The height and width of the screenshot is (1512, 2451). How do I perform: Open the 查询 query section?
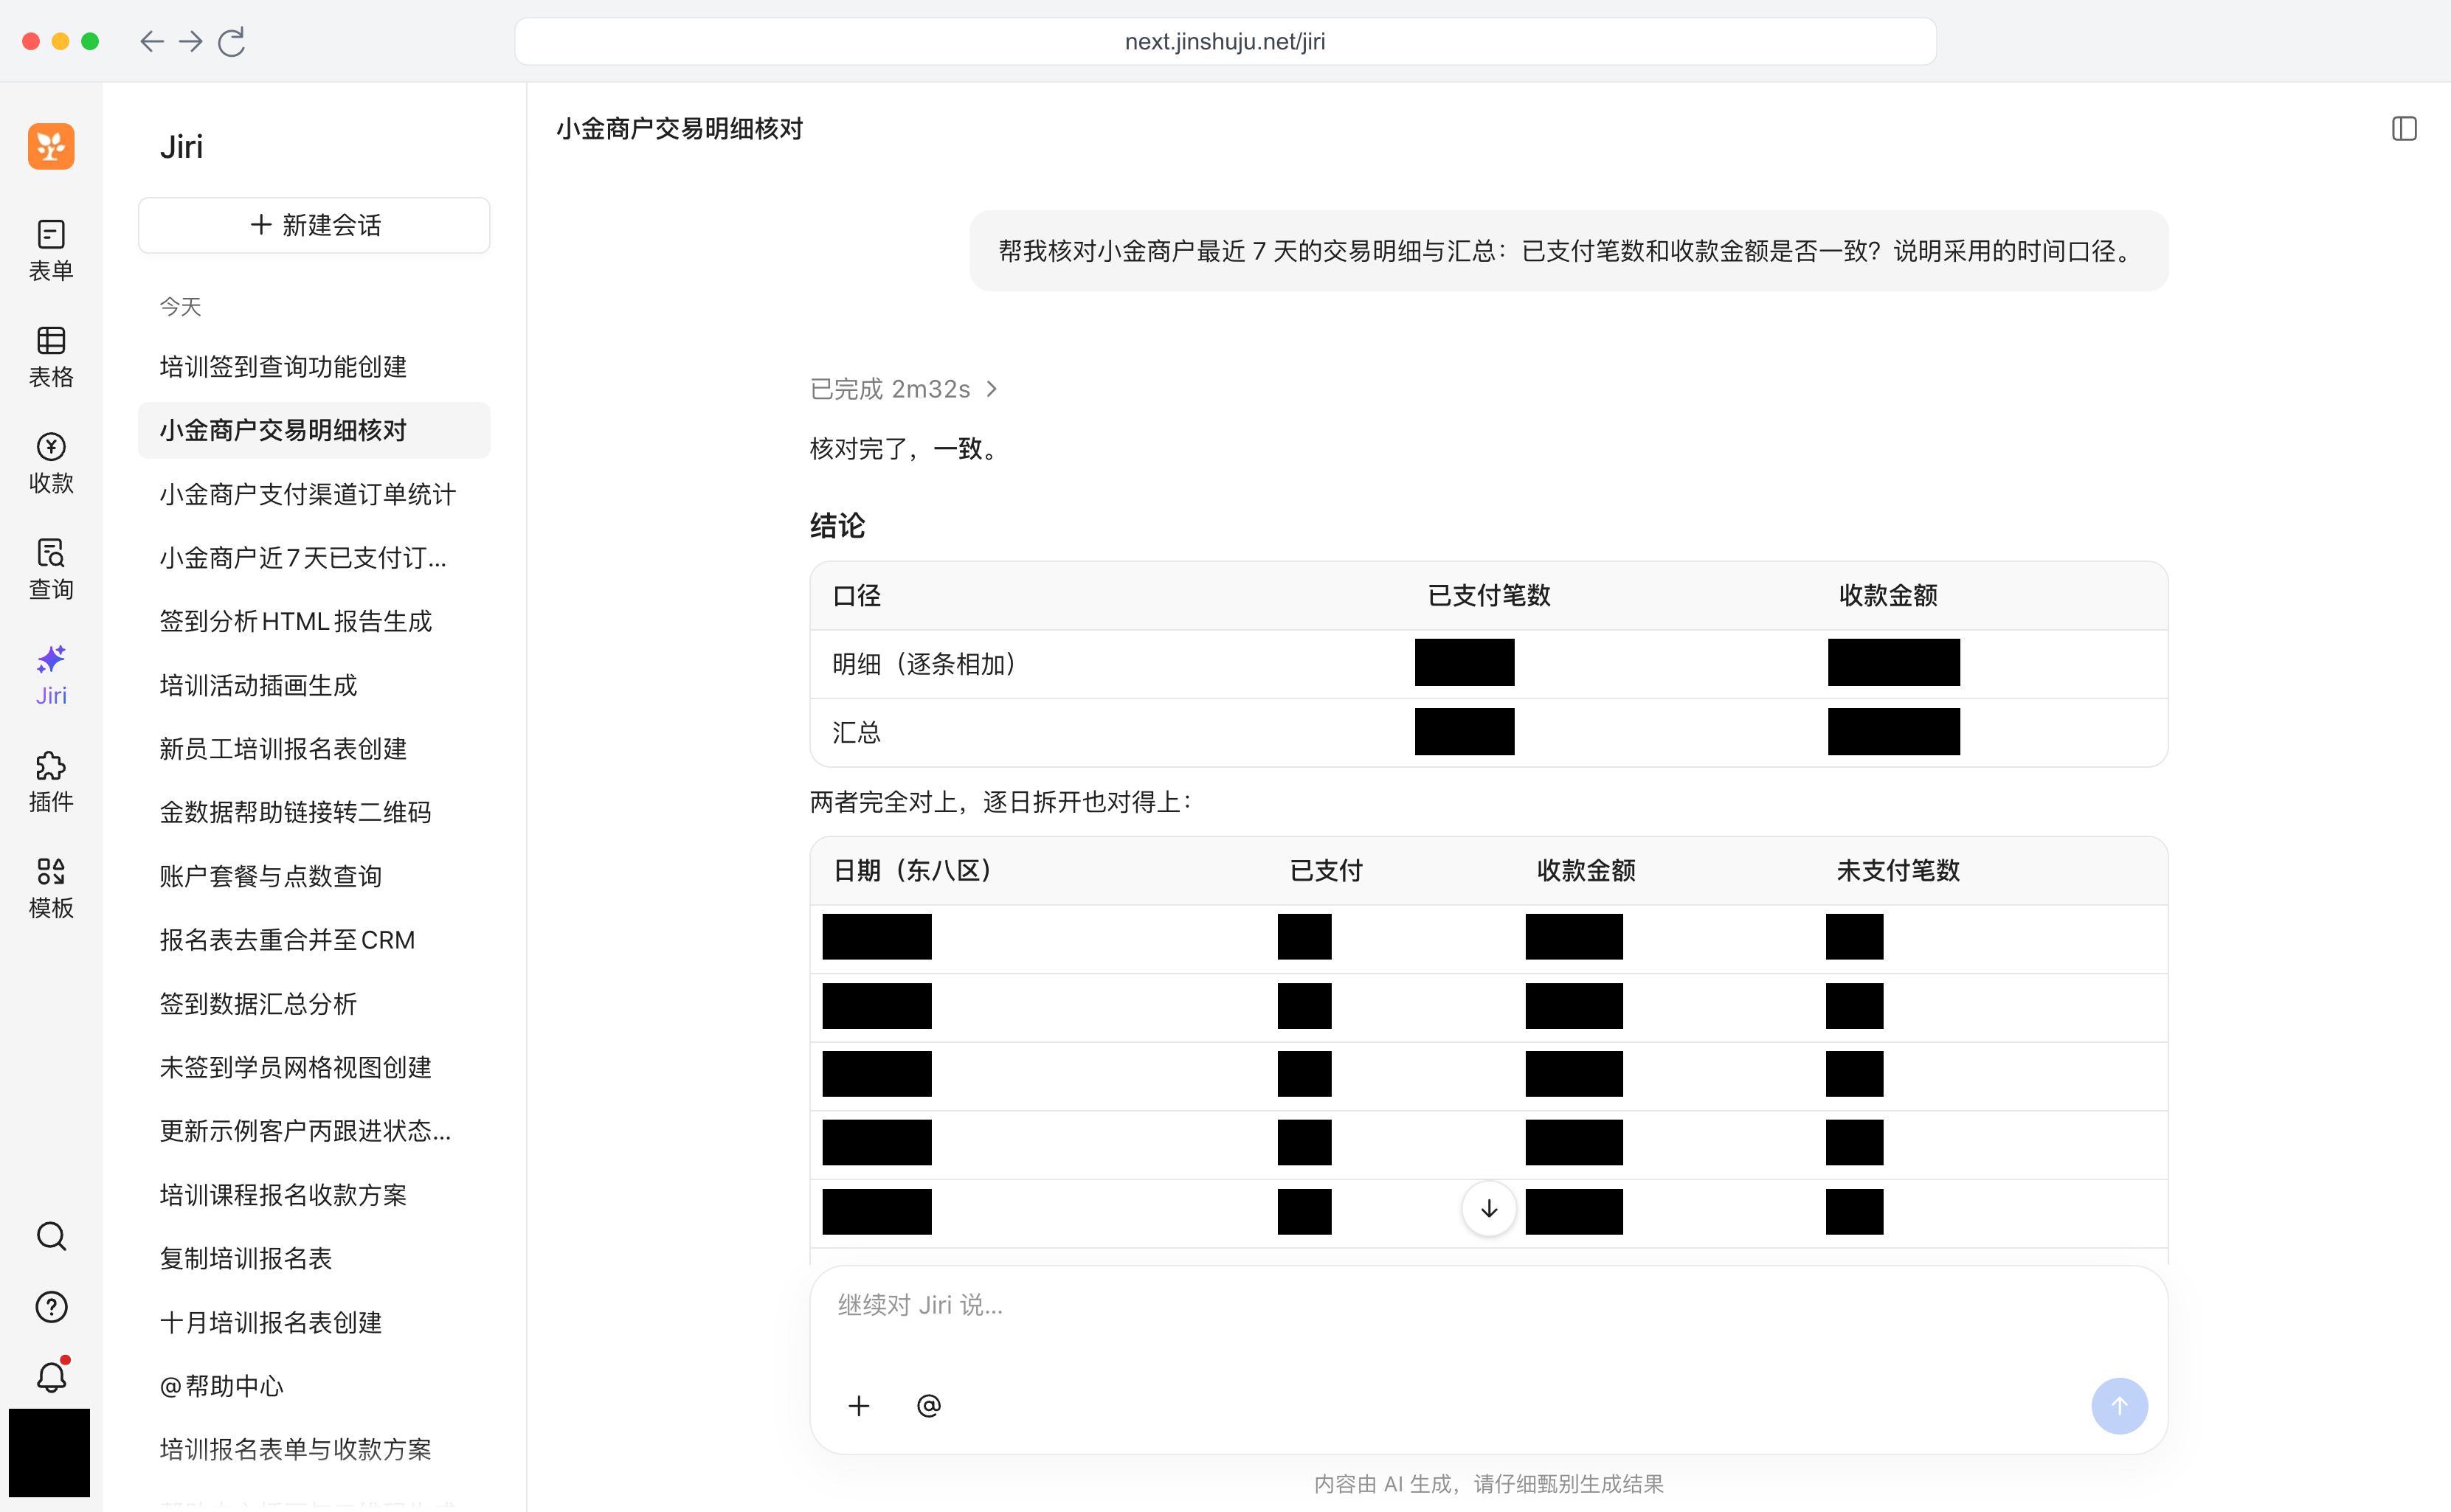(51, 569)
